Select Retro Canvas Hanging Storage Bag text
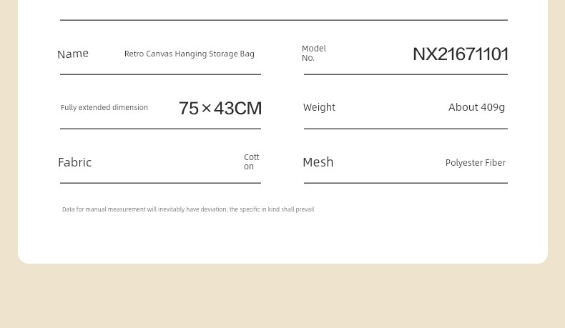Image resolution: width=565 pixels, height=328 pixels. point(190,54)
